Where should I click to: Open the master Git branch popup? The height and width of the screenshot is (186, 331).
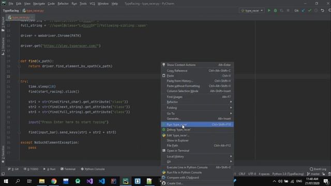(x=313, y=174)
